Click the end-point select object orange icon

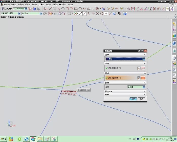(x=143, y=78)
